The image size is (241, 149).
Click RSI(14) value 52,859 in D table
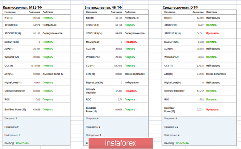click(x=200, y=18)
